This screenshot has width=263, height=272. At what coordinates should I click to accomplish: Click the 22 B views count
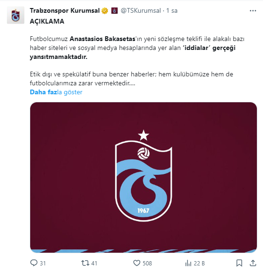pyautogui.click(x=199, y=264)
